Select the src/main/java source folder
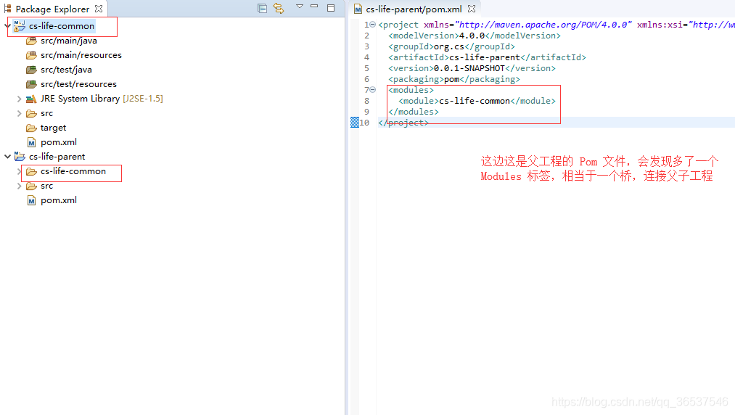 (68, 41)
